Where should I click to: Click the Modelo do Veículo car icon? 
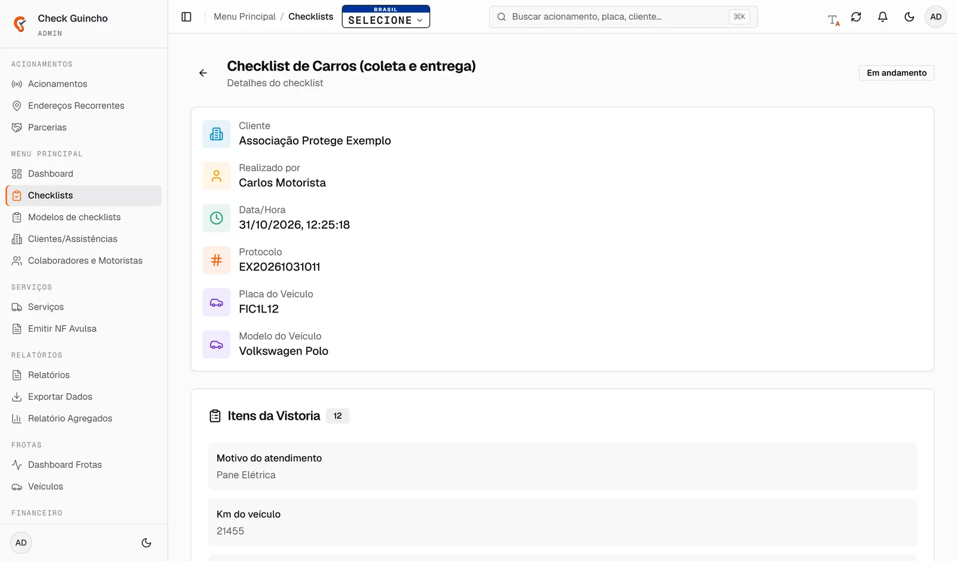point(217,344)
